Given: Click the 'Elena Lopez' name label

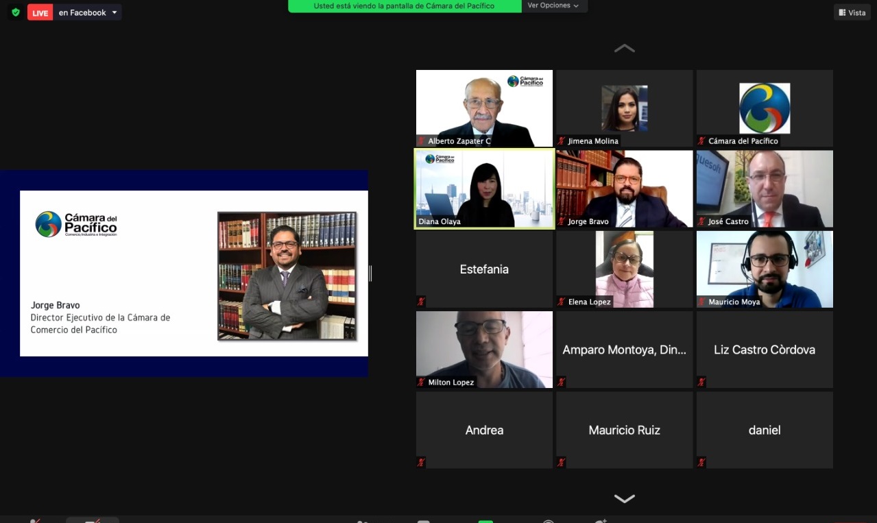Looking at the screenshot, I should (x=590, y=302).
